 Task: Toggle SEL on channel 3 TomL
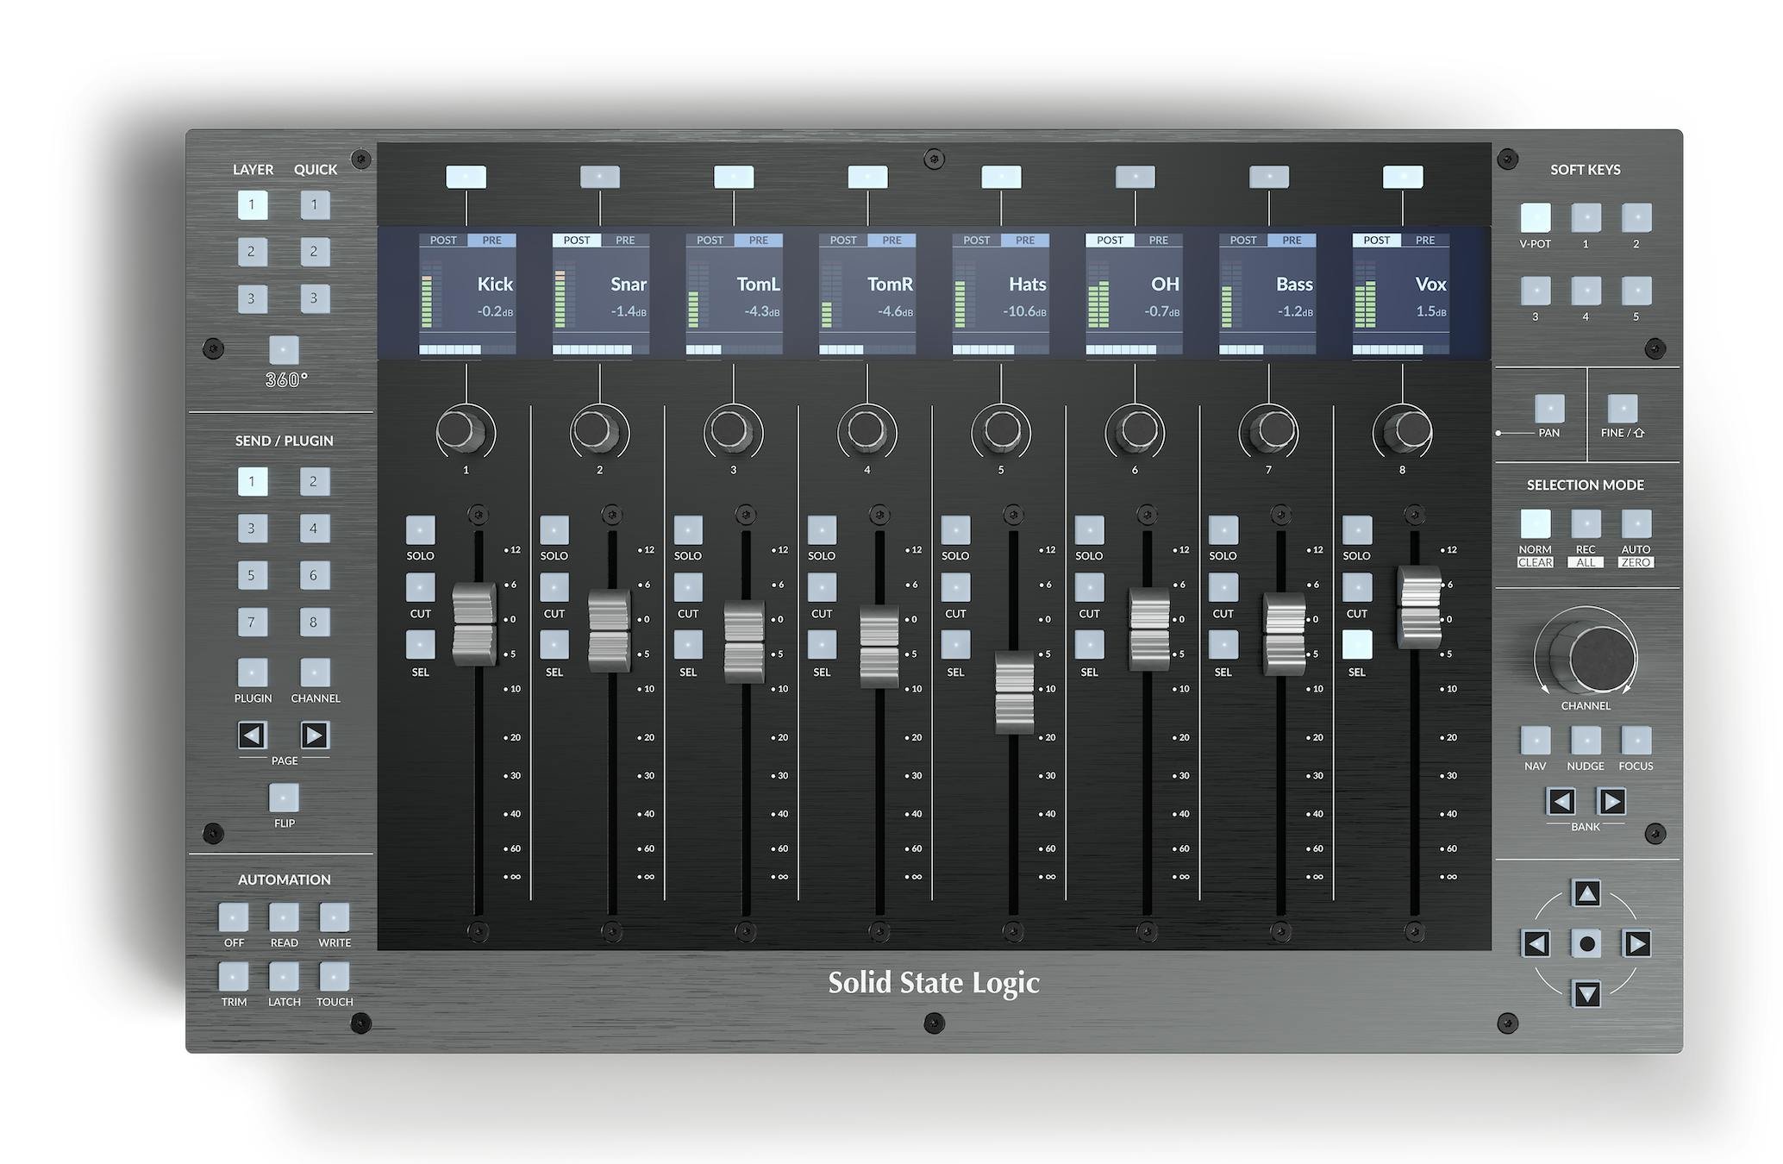point(688,645)
